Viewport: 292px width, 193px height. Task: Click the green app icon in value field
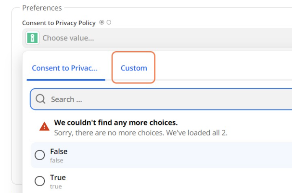[32, 38]
